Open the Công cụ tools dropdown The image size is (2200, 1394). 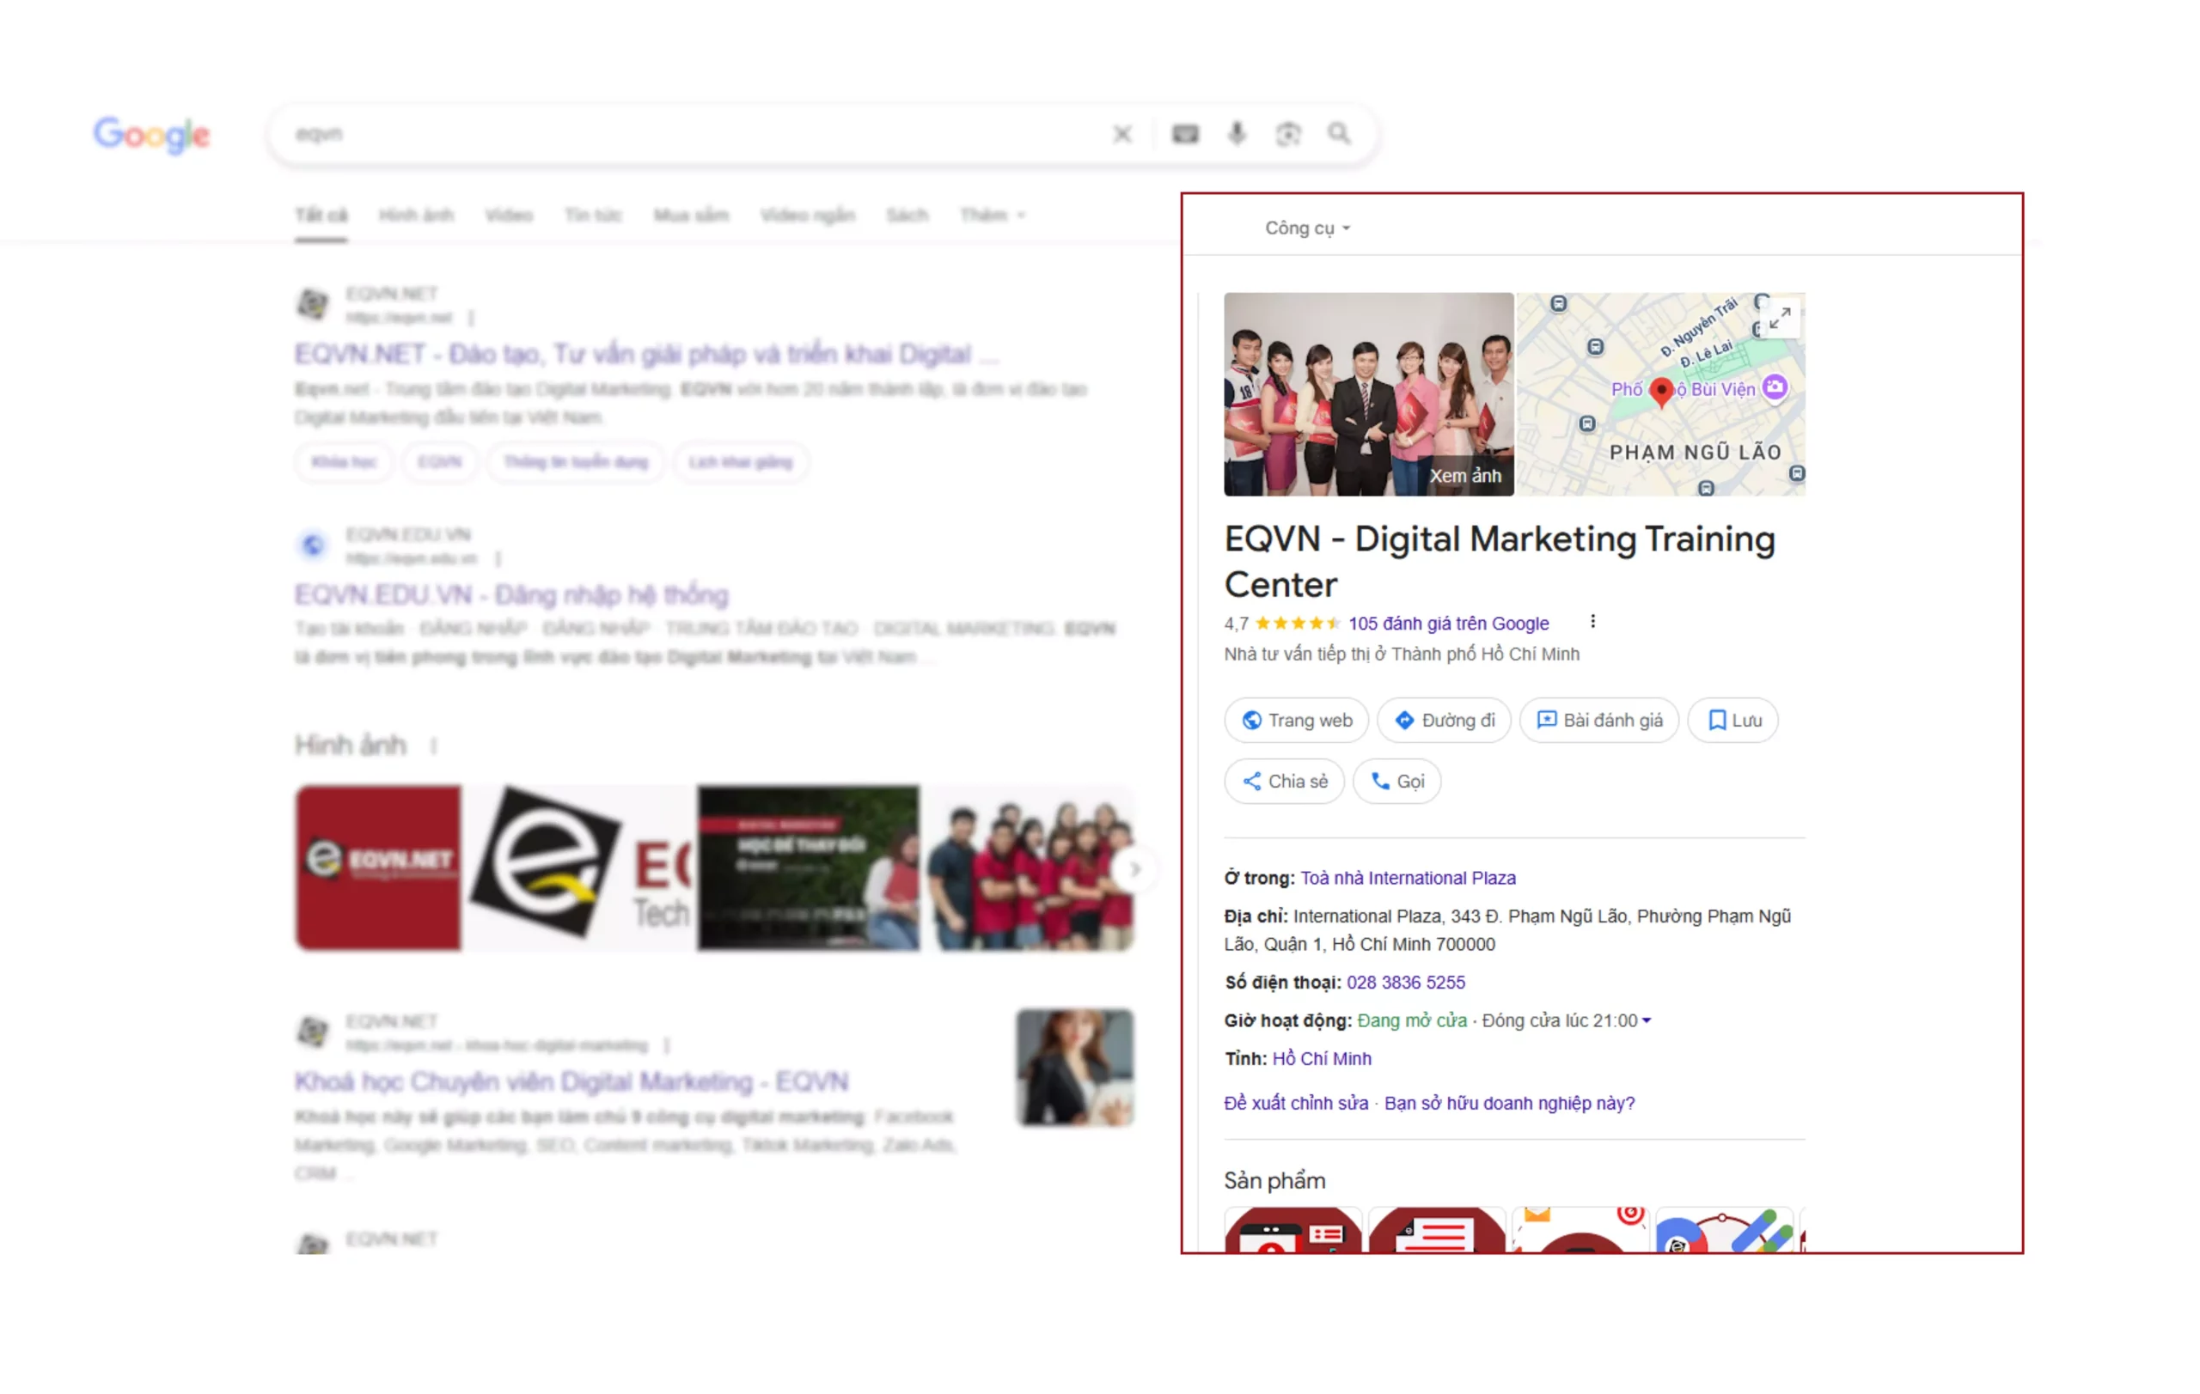[1306, 228]
